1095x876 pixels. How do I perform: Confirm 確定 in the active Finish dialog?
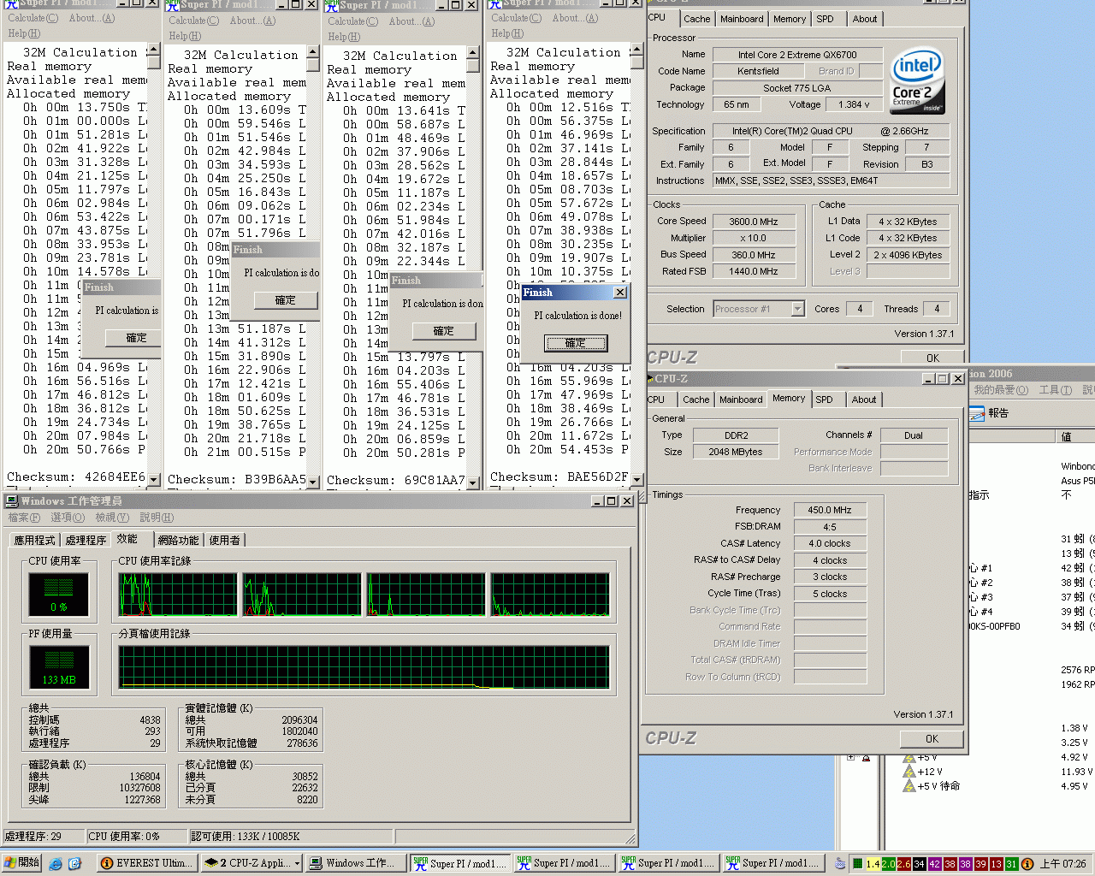tap(576, 343)
